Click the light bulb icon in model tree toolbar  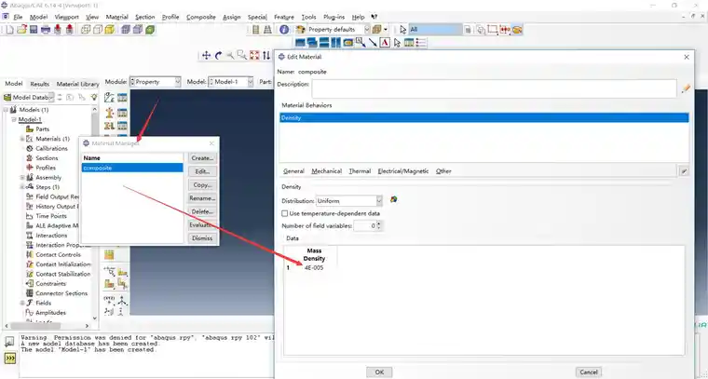tap(94, 98)
